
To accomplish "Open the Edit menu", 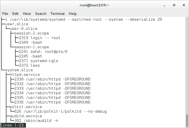I will tap(15, 14).
